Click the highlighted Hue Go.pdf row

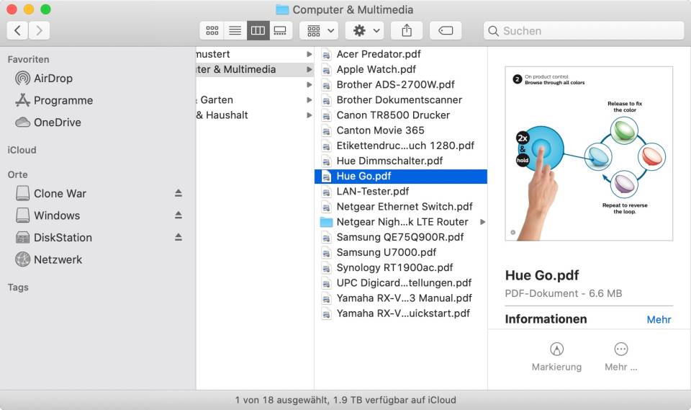(x=401, y=176)
